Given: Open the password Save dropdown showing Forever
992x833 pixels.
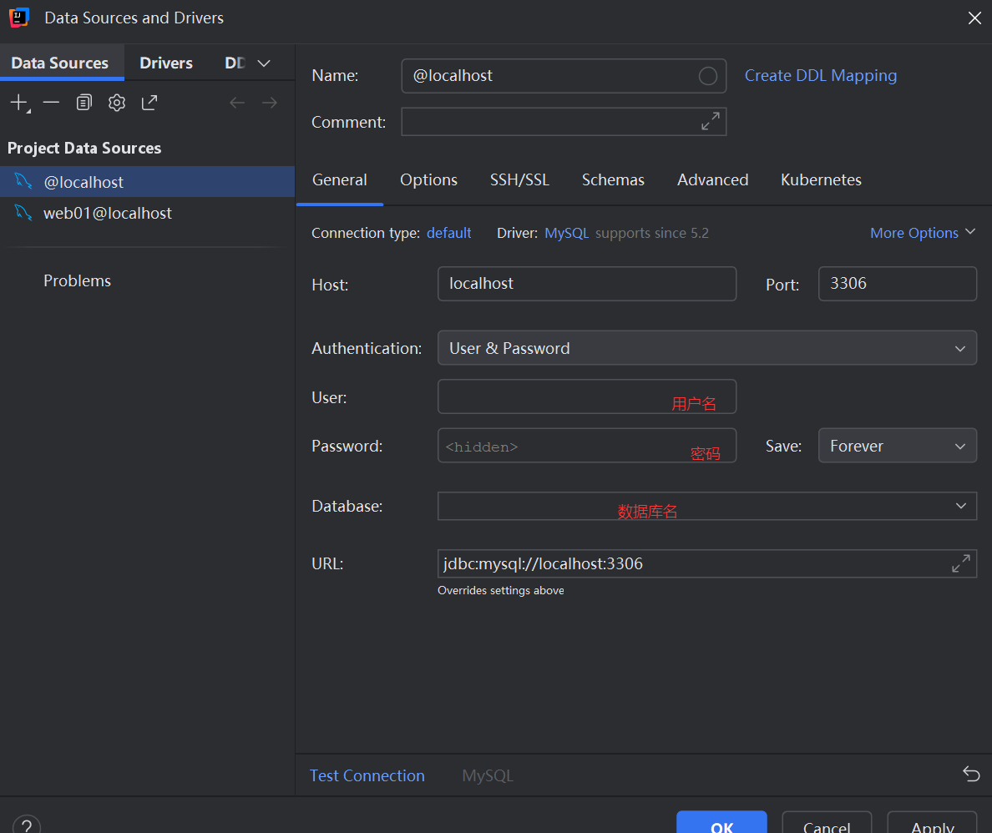Looking at the screenshot, I should click(x=897, y=446).
